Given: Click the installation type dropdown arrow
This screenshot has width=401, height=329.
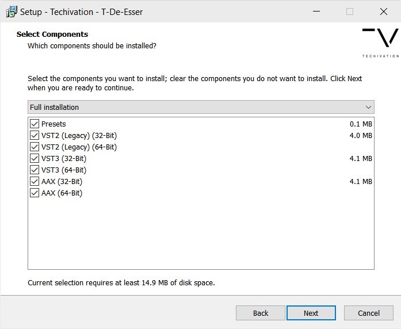Looking at the screenshot, I should pyautogui.click(x=368, y=107).
